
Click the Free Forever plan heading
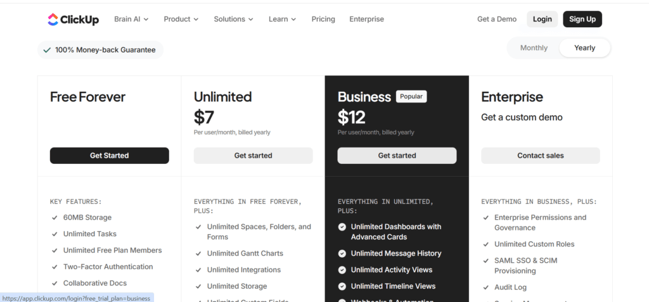point(87,97)
